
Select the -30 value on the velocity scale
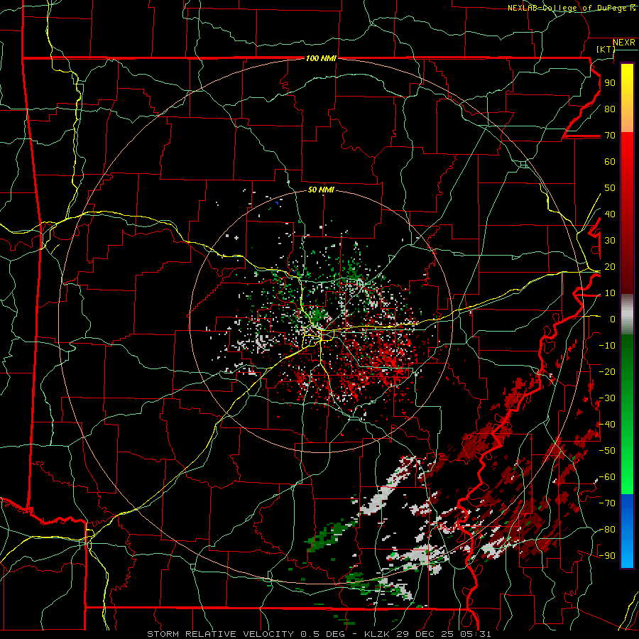click(x=607, y=398)
